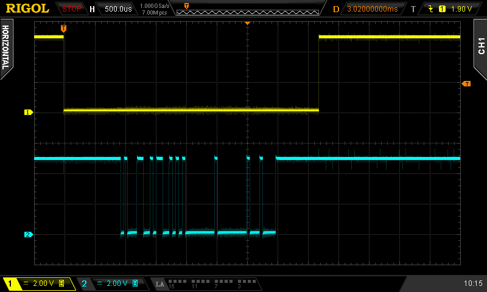This screenshot has height=292, width=487.
Task: Click channel 1 bandwidth limit icon
Action: coord(61,283)
